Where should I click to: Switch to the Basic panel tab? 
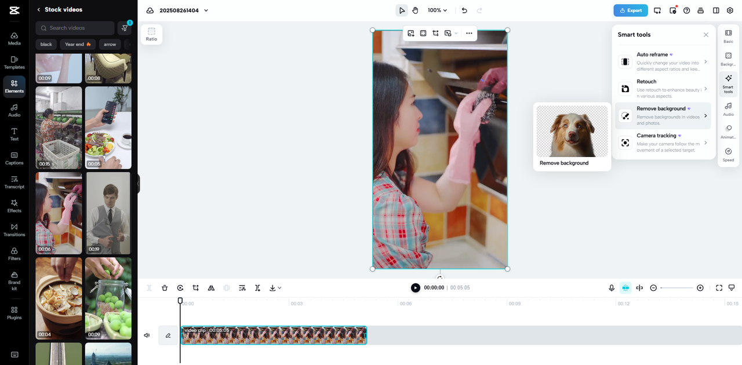click(728, 36)
